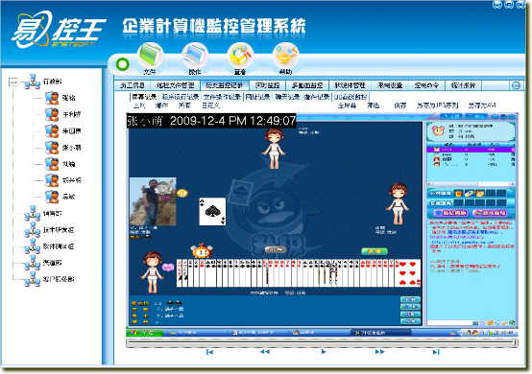The image size is (532, 374).
Task: Switch to the 远程文件管理 tab
Action: (x=176, y=85)
